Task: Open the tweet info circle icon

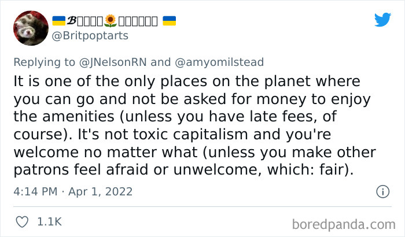Action: [x=382, y=191]
